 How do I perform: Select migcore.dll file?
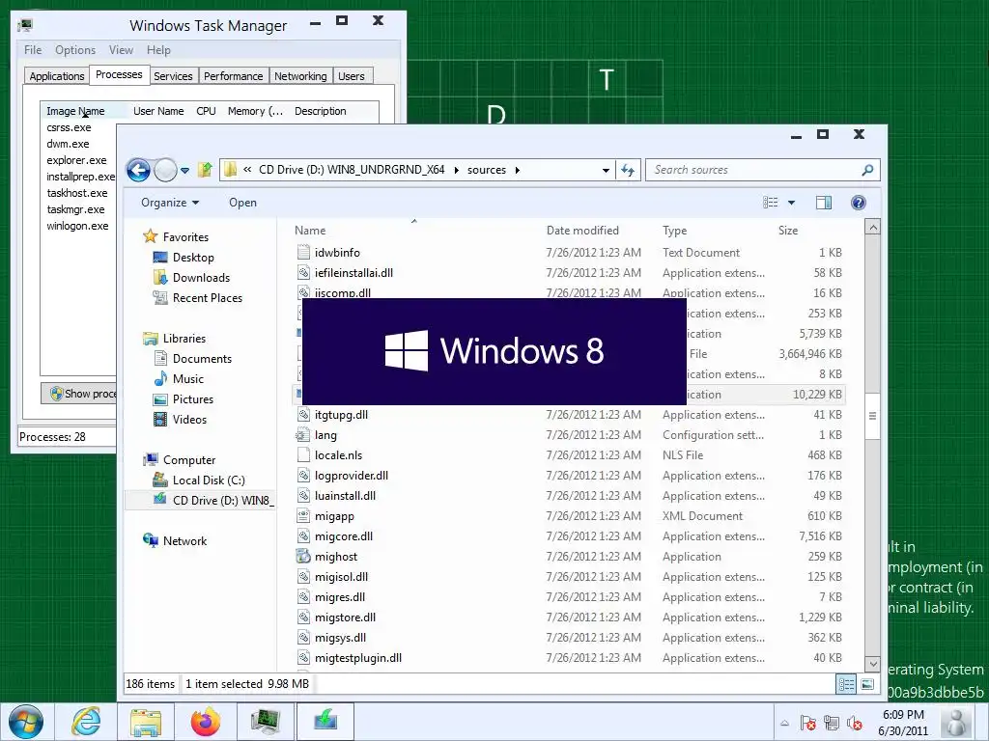click(x=344, y=536)
